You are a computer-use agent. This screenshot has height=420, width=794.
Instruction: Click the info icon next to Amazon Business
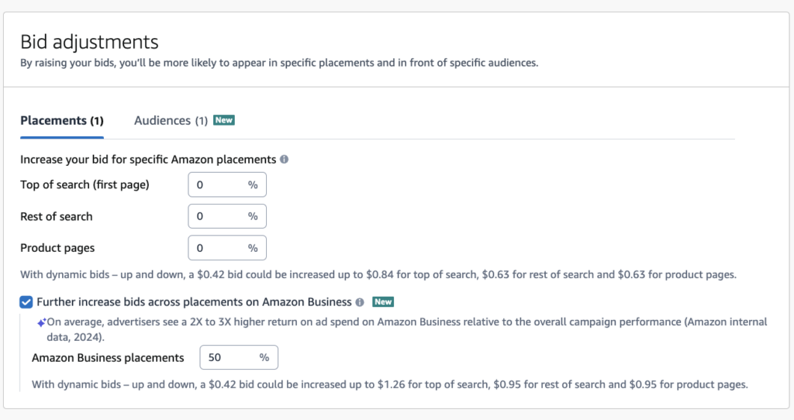point(360,302)
